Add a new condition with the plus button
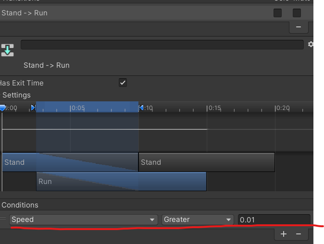The height and width of the screenshot is (244, 324). pyautogui.click(x=284, y=234)
